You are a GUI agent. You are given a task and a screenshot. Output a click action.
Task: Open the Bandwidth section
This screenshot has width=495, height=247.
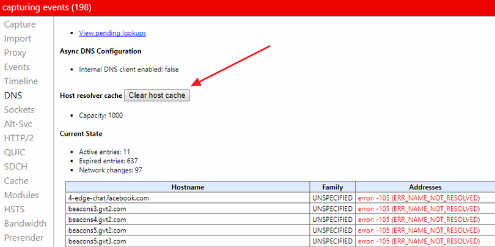tap(25, 223)
